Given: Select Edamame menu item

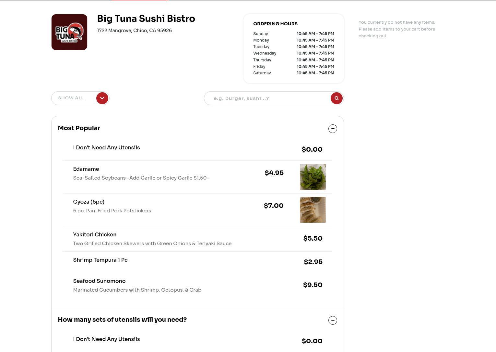Looking at the screenshot, I should coord(197,177).
